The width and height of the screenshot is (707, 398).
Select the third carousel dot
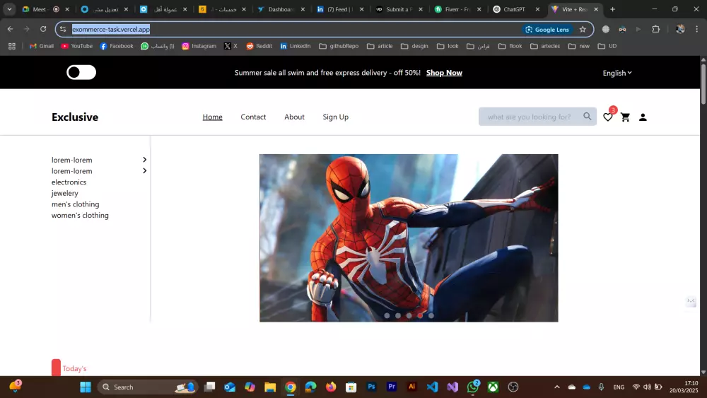409,315
